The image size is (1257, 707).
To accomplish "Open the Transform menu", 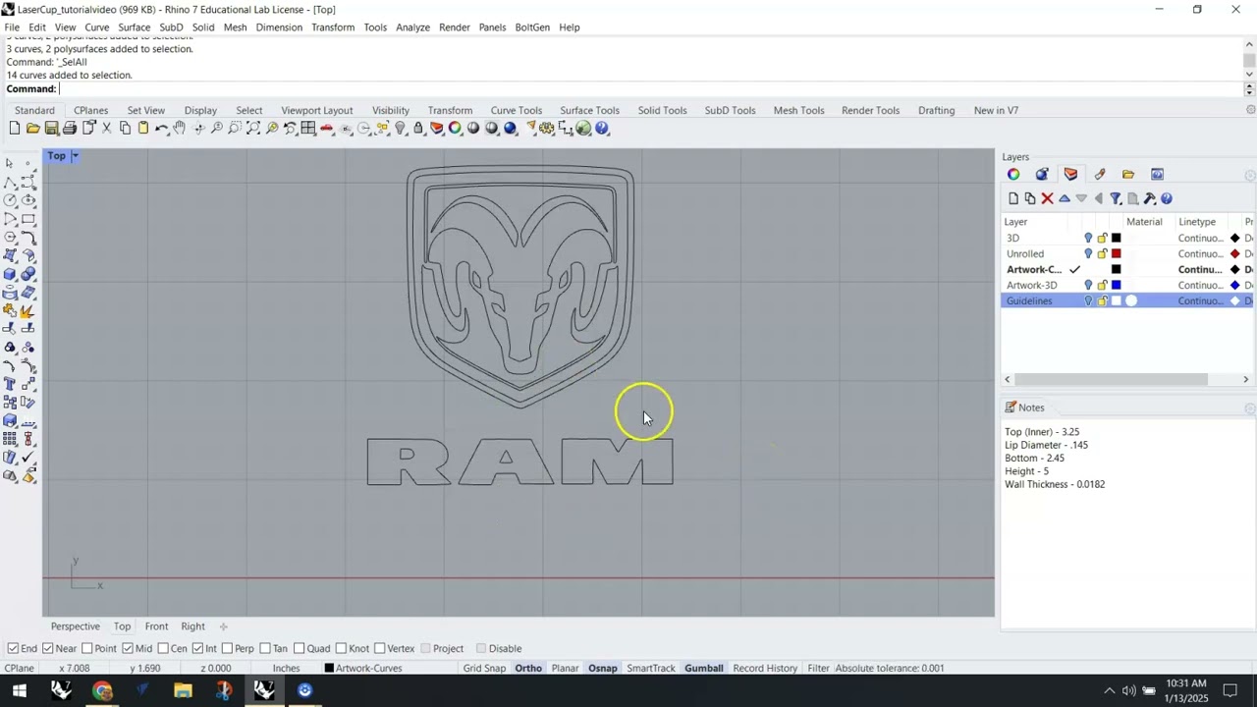I will [x=333, y=27].
